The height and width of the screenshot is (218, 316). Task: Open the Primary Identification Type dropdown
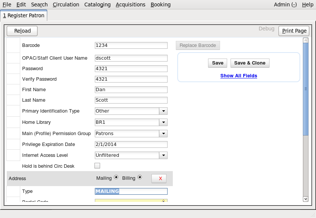[x=163, y=111]
